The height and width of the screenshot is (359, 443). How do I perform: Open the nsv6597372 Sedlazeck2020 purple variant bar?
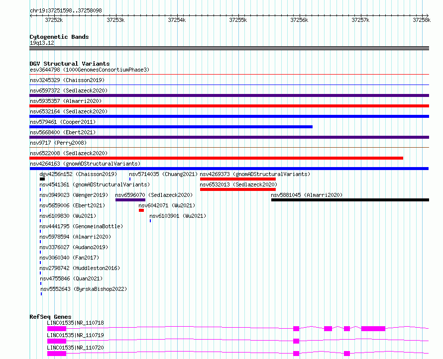pos(229,95)
